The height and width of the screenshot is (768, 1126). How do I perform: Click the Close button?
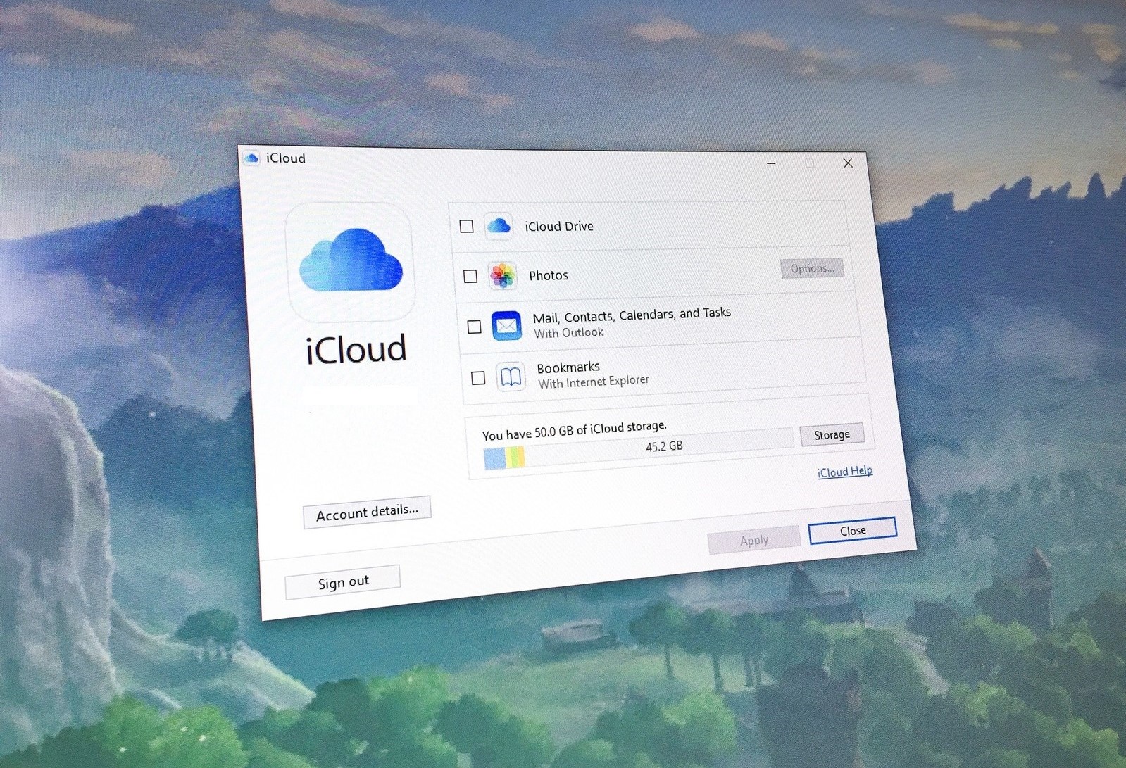(853, 531)
